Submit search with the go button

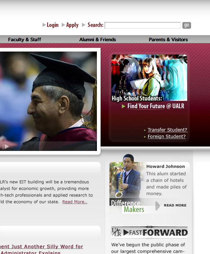click(x=187, y=25)
